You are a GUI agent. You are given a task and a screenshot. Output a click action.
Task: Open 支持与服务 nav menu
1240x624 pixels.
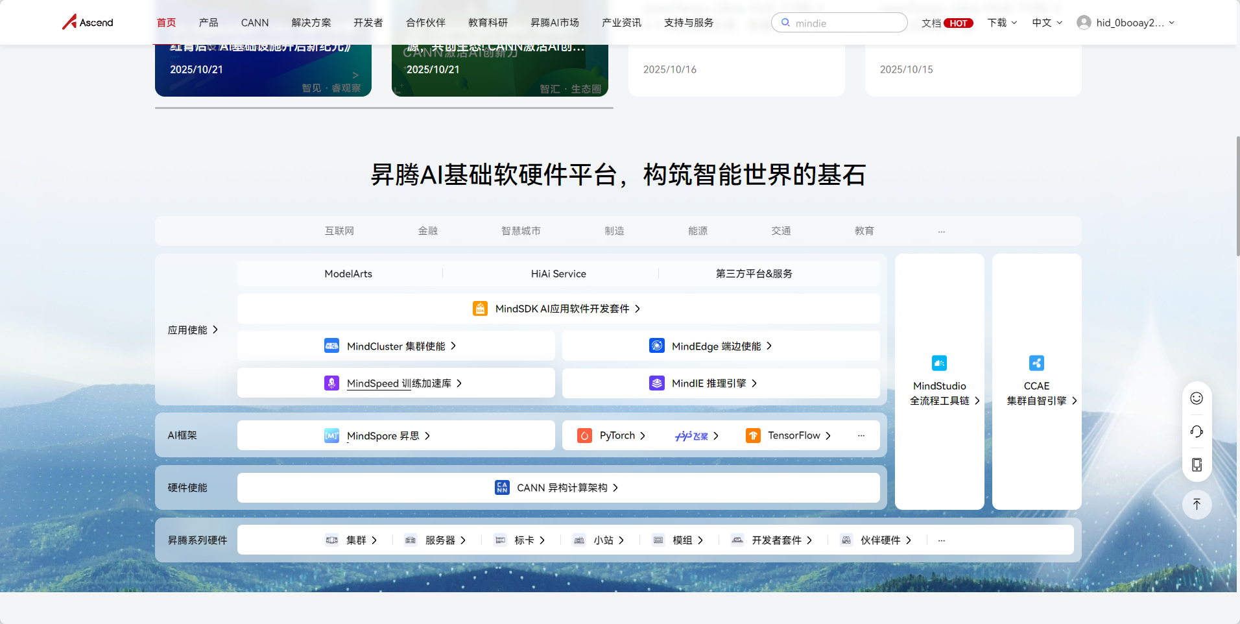pos(689,23)
